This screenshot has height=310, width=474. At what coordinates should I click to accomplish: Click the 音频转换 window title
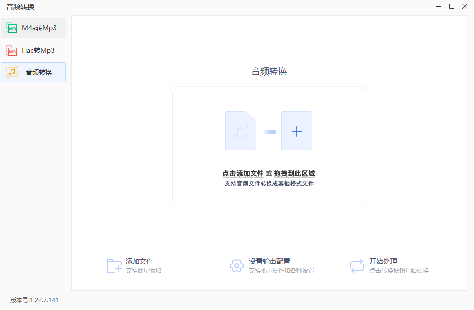[17, 7]
